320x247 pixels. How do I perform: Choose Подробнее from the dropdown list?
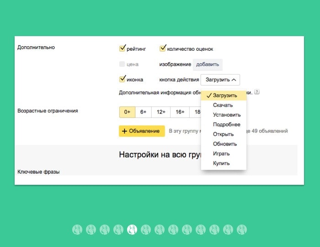(224, 124)
